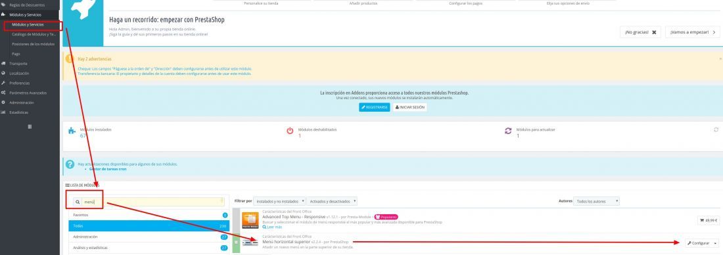Open the Activados y desactivados filter
Image resolution: width=723 pixels, height=255 pixels.
(x=331, y=202)
